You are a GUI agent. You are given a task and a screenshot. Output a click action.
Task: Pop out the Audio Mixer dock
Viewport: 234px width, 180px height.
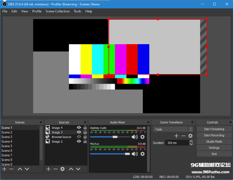tap(148, 122)
